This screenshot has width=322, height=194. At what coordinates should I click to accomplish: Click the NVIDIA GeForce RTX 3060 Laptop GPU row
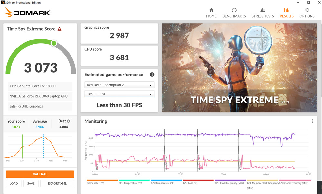[x=40, y=96]
